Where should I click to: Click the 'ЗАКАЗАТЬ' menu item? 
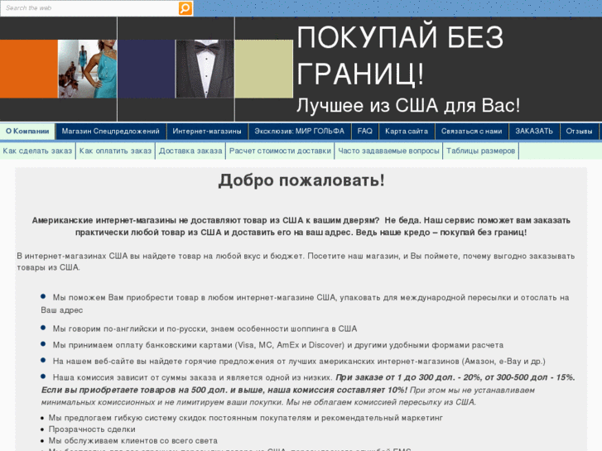point(534,132)
